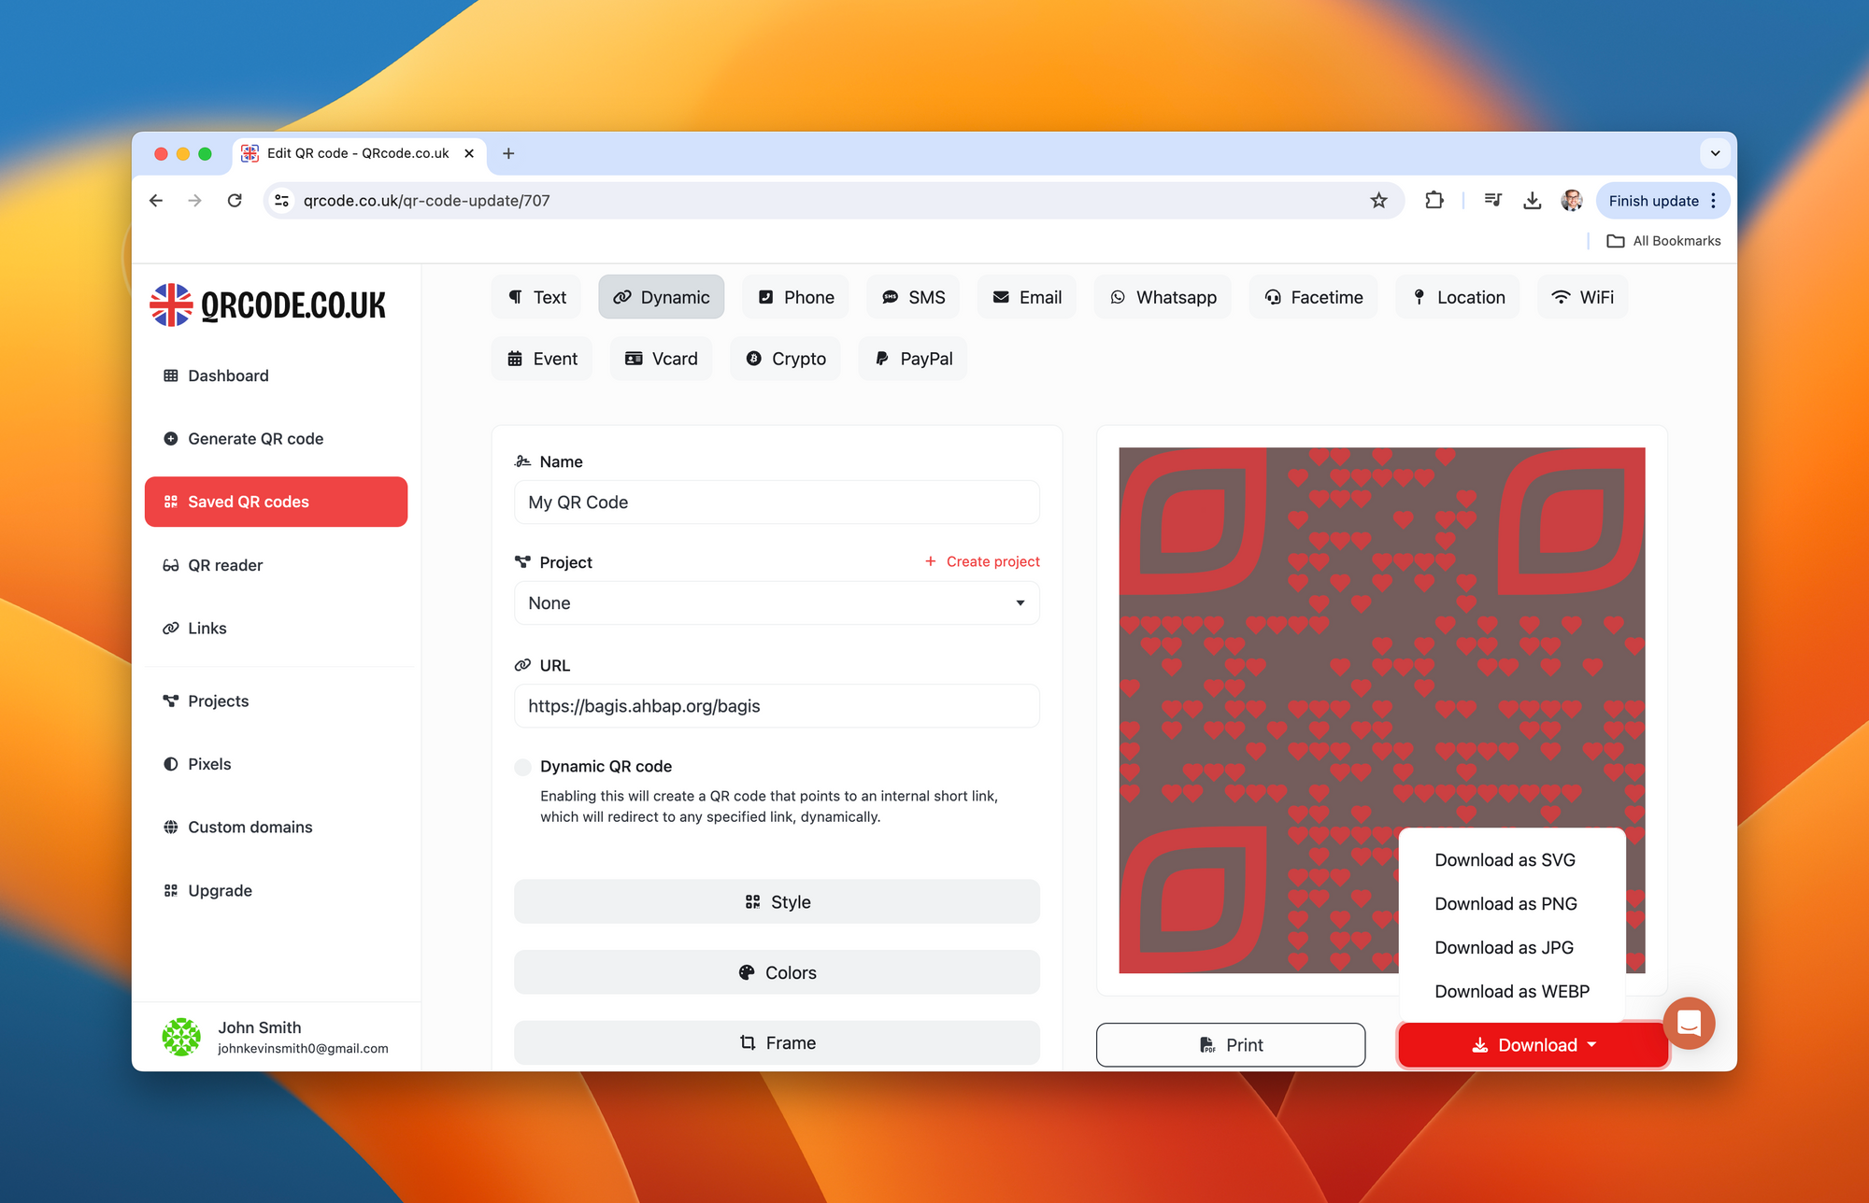Expand the Frame section

click(x=777, y=1042)
